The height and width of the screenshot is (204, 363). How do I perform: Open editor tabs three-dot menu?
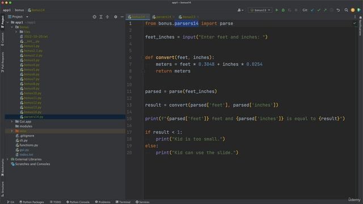pos(354,17)
